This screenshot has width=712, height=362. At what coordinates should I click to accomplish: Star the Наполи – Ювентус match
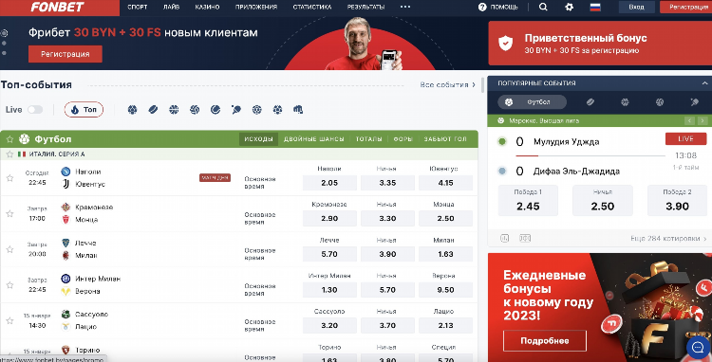[x=9, y=178]
